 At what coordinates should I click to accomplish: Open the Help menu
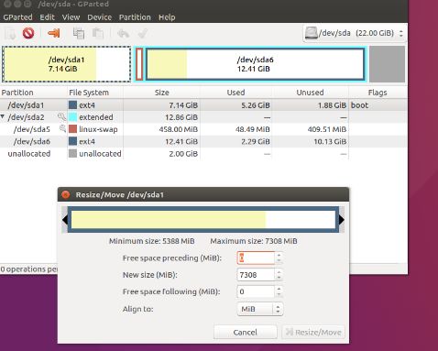167,17
